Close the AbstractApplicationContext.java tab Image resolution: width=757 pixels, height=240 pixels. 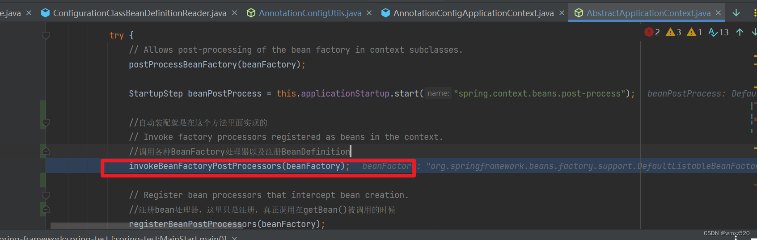point(718,13)
